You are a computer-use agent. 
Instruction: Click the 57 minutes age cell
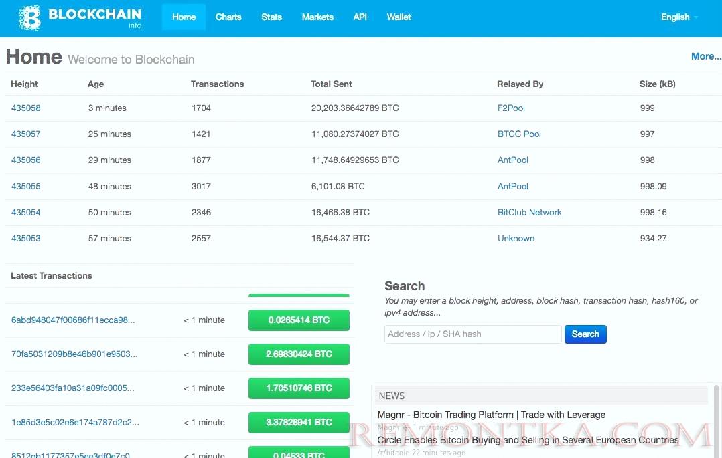tap(110, 238)
